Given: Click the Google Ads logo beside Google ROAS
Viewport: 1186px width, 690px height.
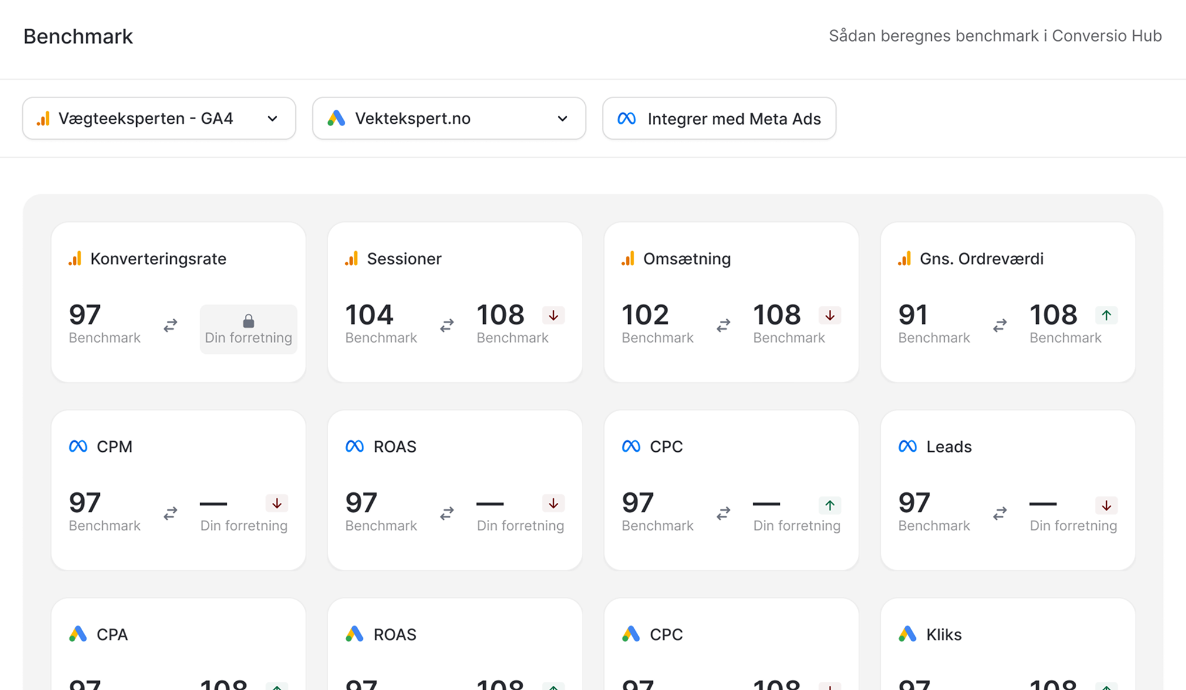Looking at the screenshot, I should [x=355, y=634].
